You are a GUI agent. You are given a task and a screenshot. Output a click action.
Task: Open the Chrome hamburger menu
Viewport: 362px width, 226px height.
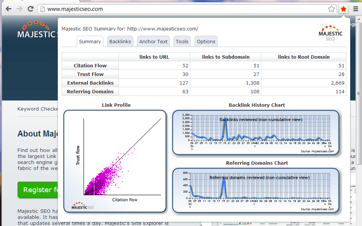tap(355, 9)
